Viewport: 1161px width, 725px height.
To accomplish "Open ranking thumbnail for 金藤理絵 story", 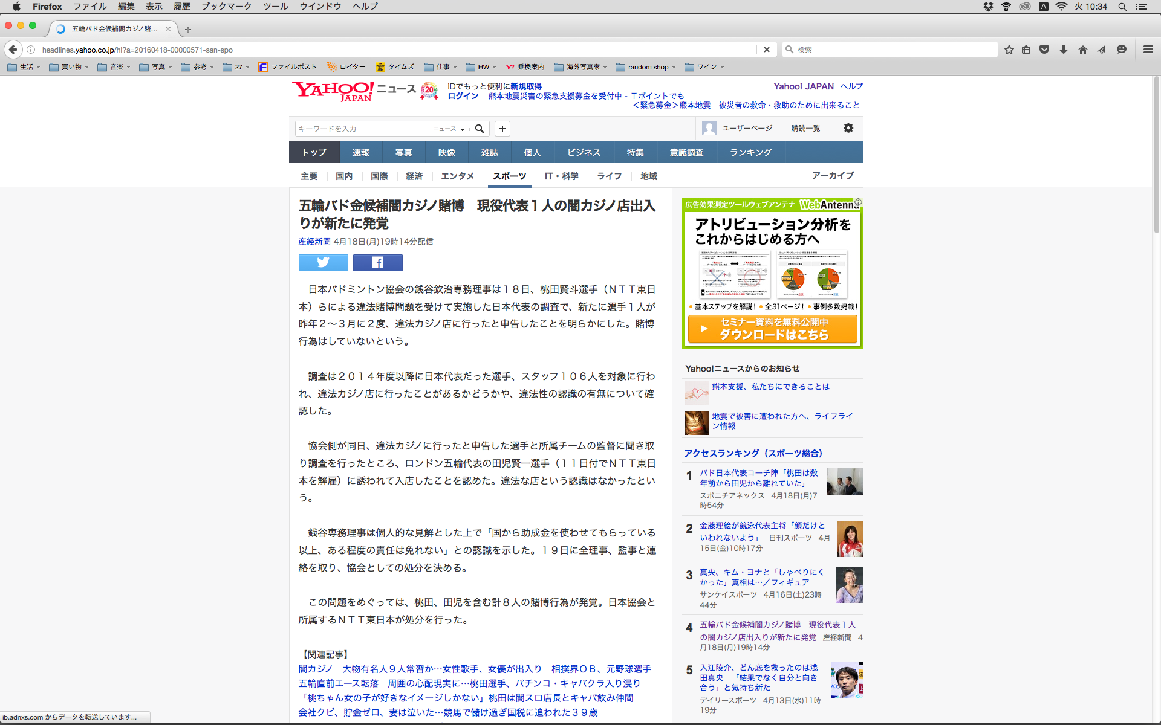I will [x=850, y=538].
